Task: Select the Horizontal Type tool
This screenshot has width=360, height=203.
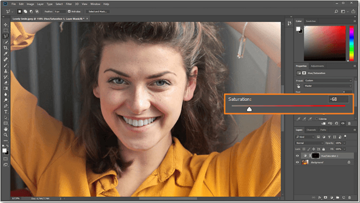Action: point(6,111)
